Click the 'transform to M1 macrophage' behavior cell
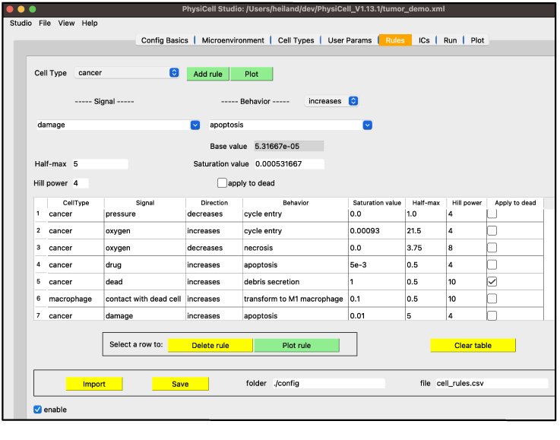Screen dimensions: 560x440 pyautogui.click(x=295, y=299)
